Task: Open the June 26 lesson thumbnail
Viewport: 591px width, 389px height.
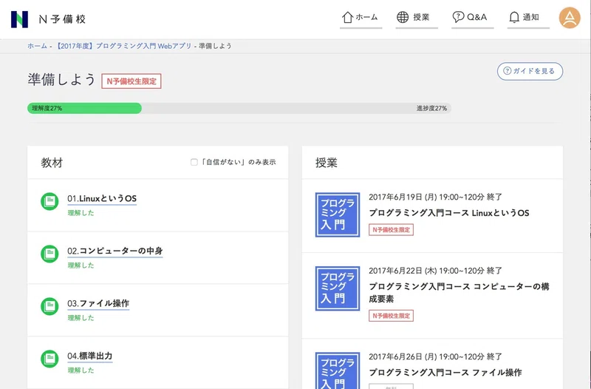Action: point(338,371)
